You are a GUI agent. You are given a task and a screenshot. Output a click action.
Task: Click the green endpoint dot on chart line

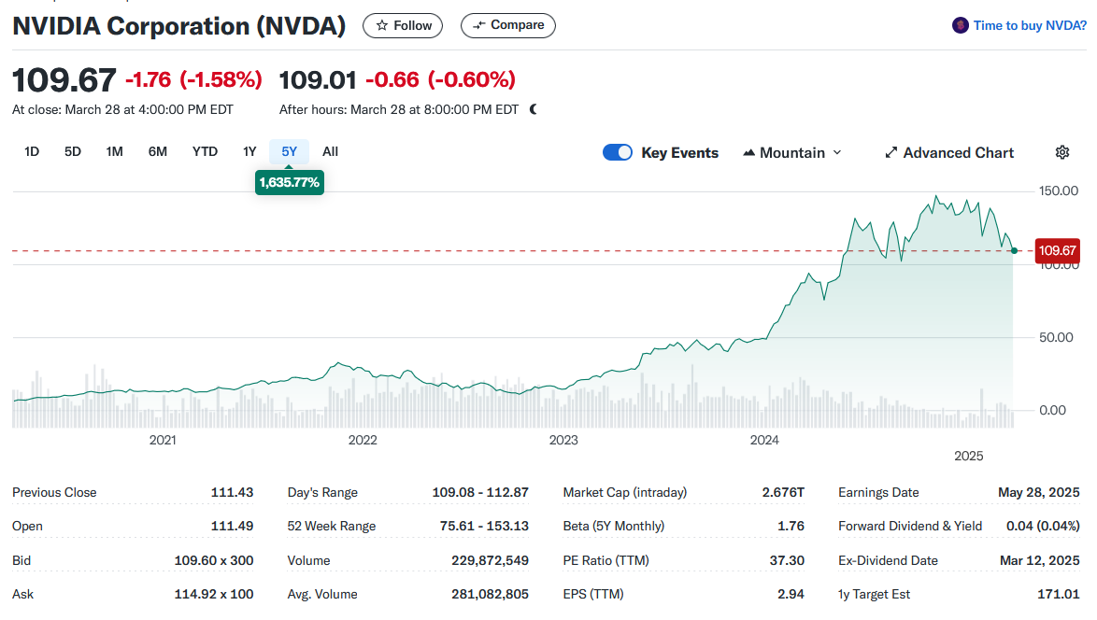(x=1014, y=250)
